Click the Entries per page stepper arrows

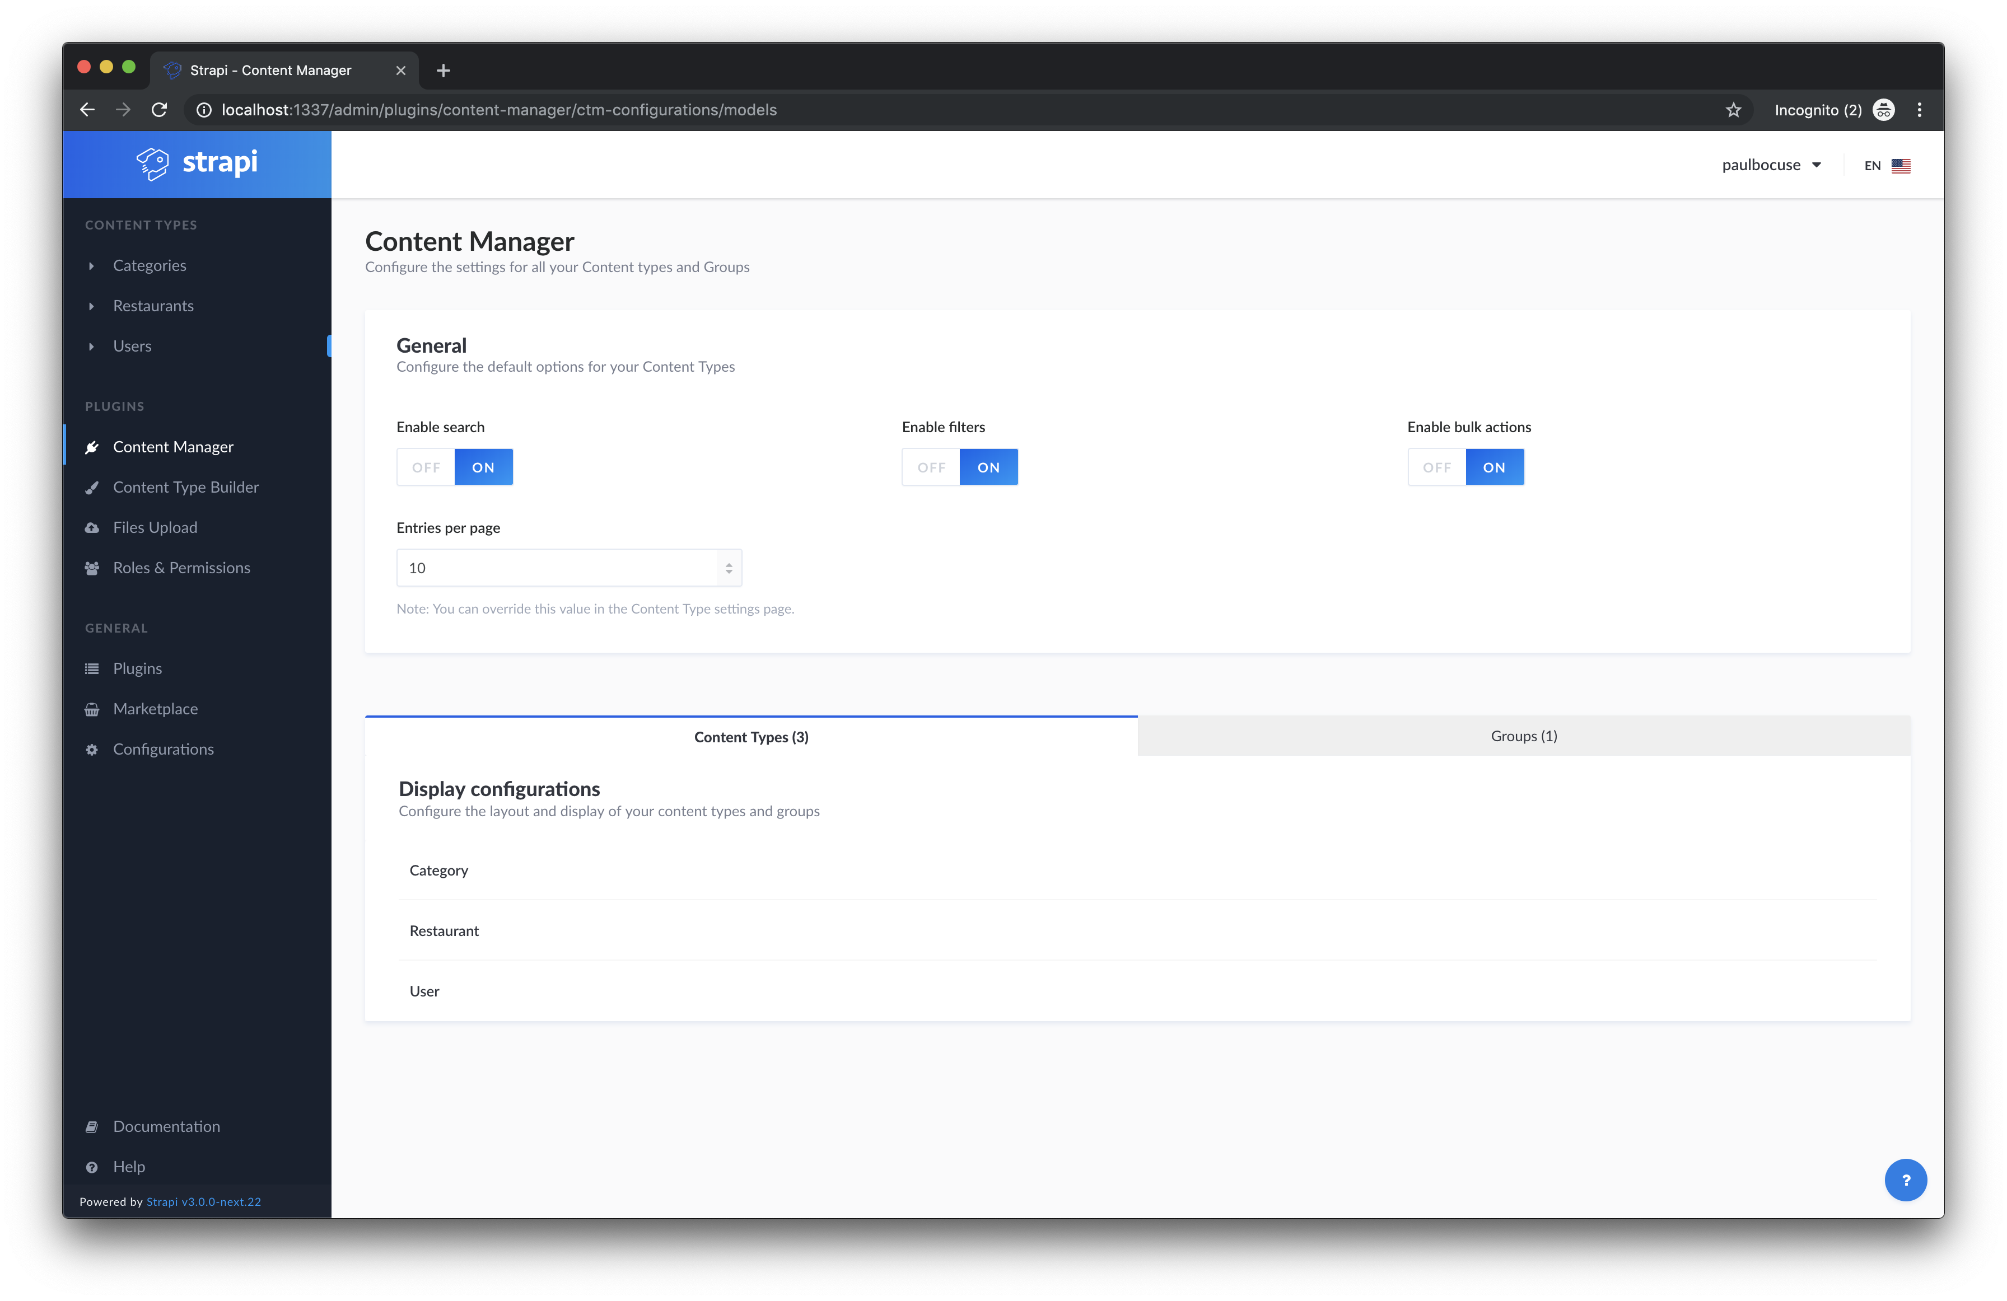(x=729, y=568)
